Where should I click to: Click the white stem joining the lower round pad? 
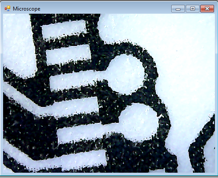click(x=88, y=133)
